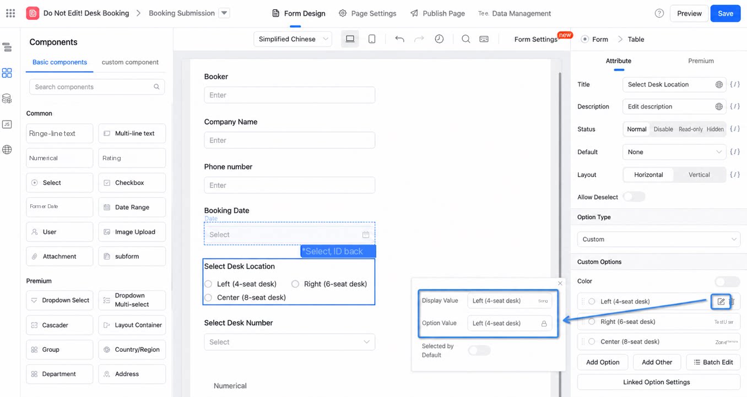
Task: Edit the Left (4-seat desk) option
Action: (x=721, y=302)
